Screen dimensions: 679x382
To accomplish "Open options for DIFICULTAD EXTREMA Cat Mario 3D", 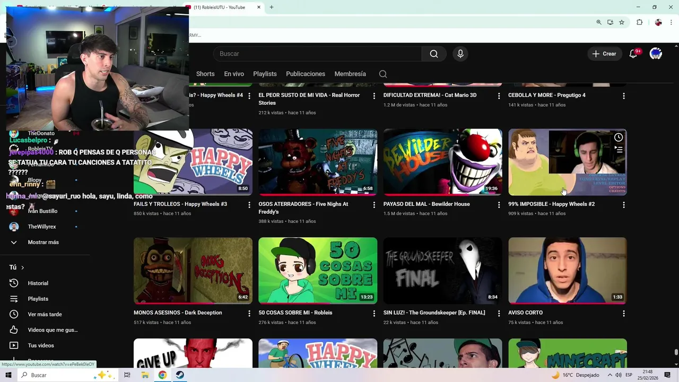I will pos(499,96).
